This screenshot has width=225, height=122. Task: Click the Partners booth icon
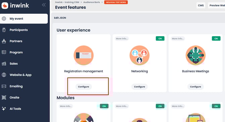[x=4, y=41]
